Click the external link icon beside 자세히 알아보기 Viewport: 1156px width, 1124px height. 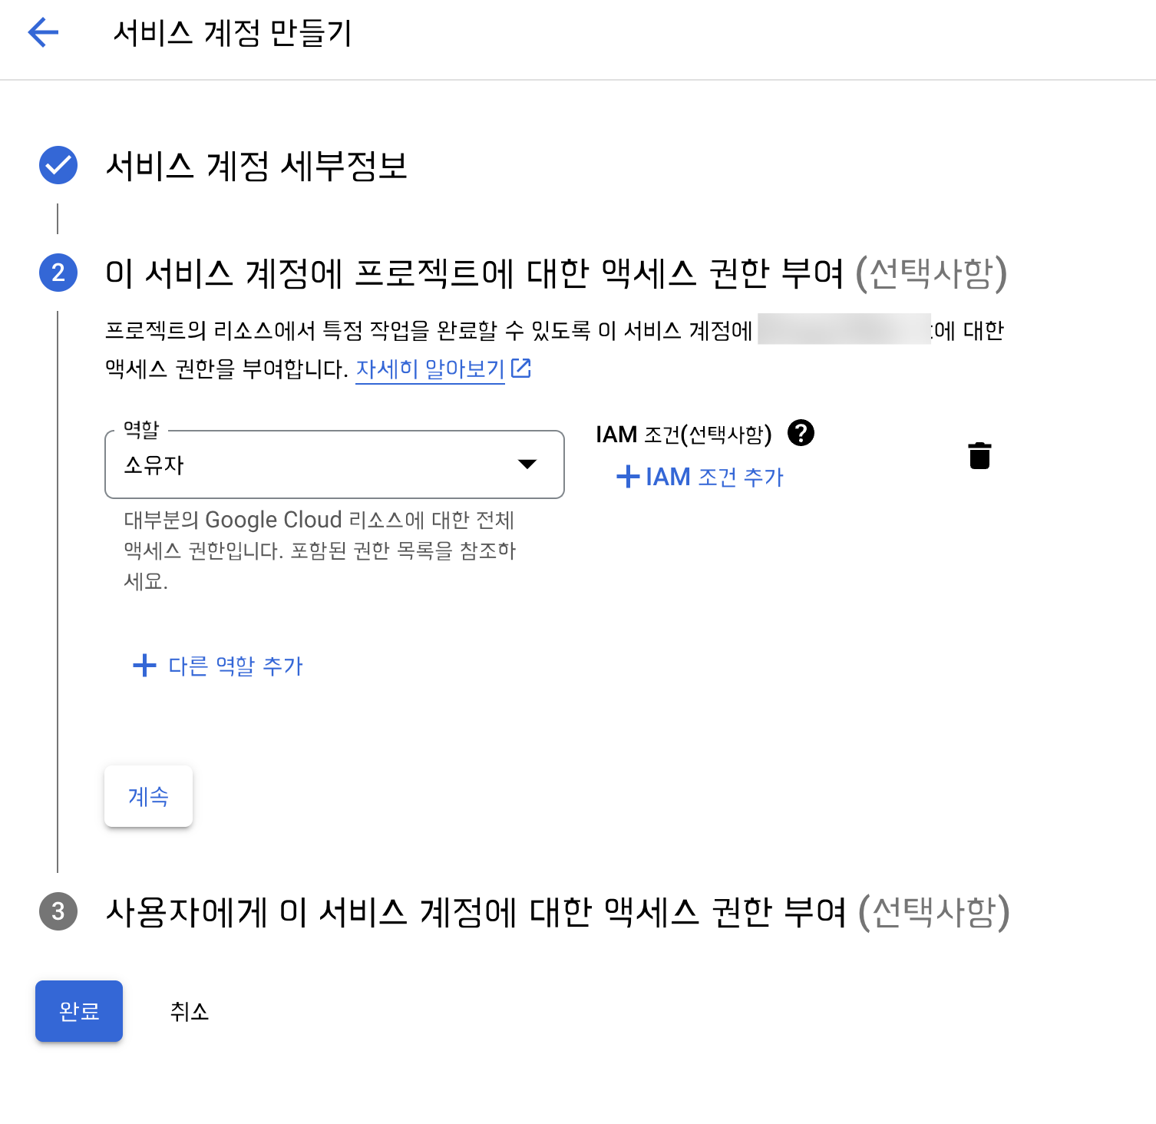coord(521,369)
